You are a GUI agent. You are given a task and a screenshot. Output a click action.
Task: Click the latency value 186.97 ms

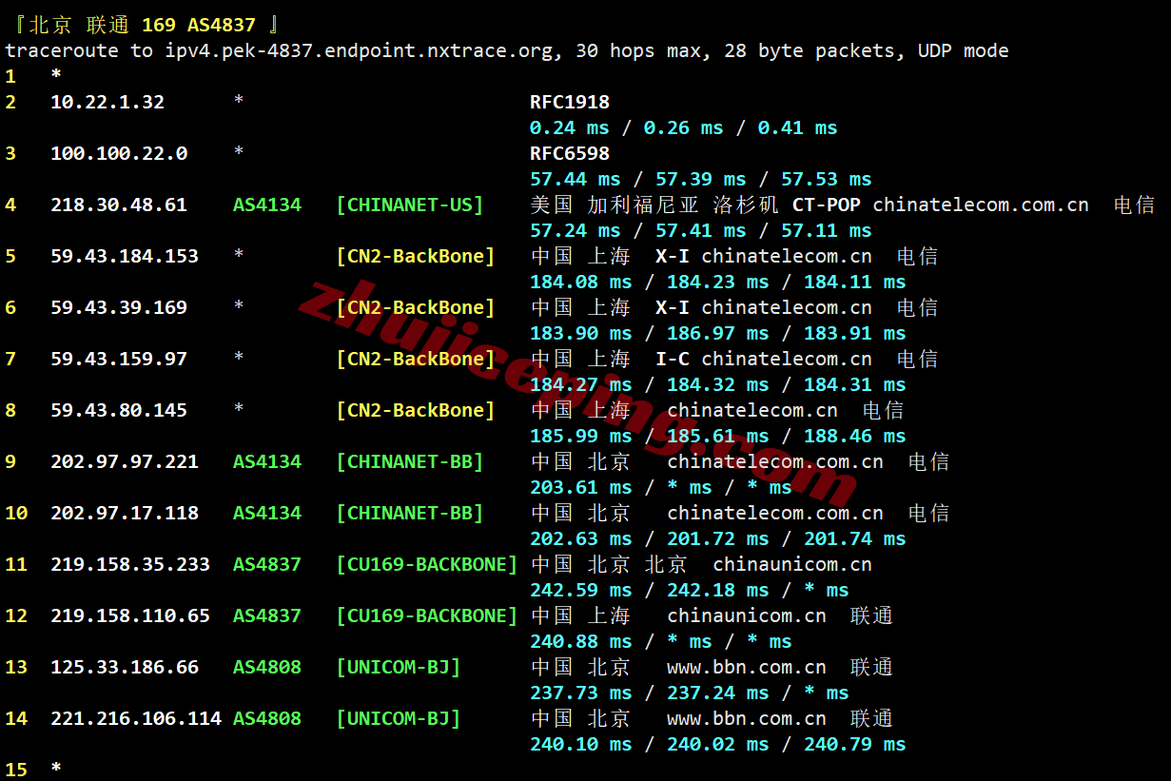[x=718, y=333]
